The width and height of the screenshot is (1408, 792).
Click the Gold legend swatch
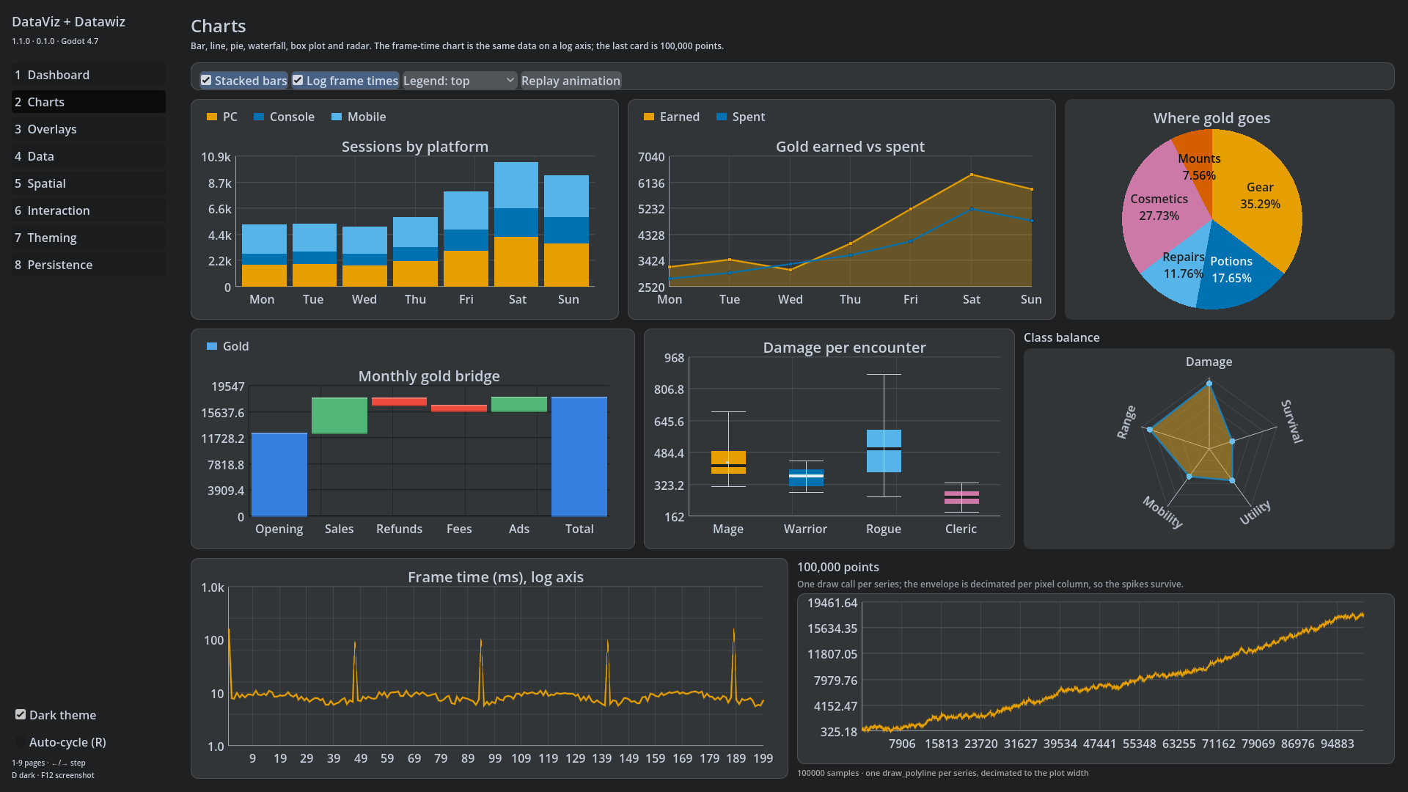212,346
